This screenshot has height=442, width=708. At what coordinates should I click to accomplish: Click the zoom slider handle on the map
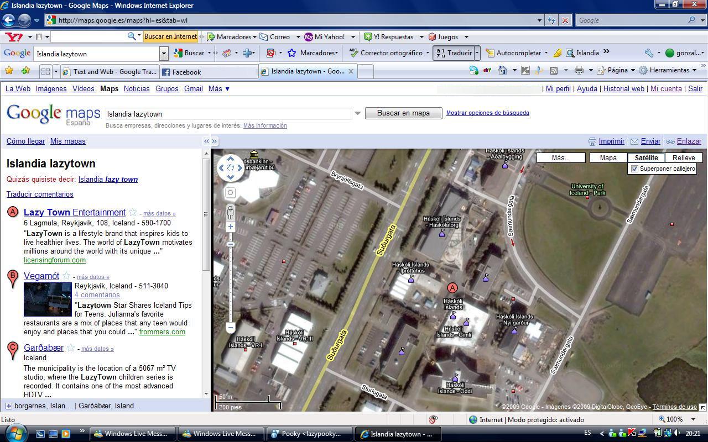point(231,244)
